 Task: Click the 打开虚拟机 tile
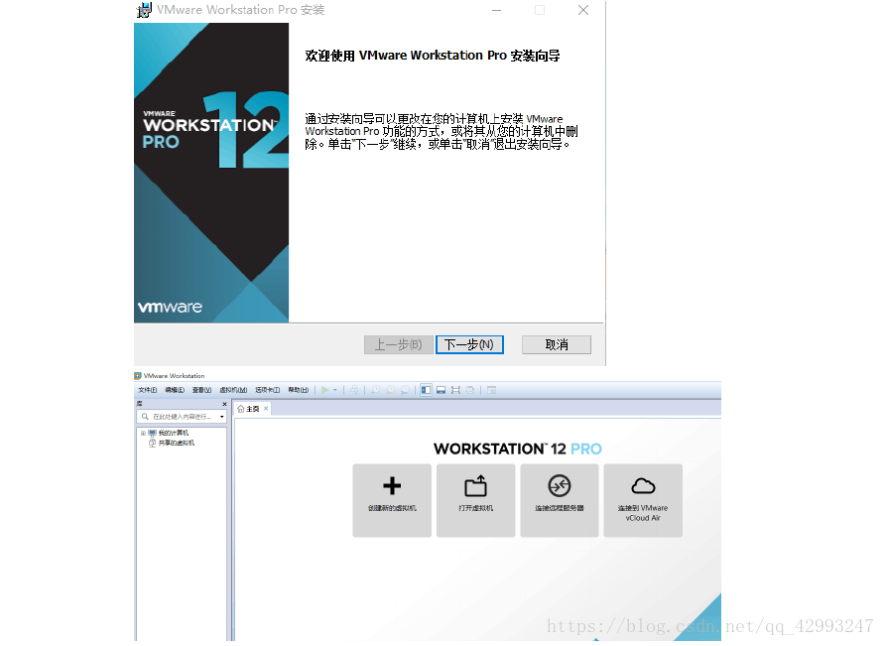click(x=476, y=500)
